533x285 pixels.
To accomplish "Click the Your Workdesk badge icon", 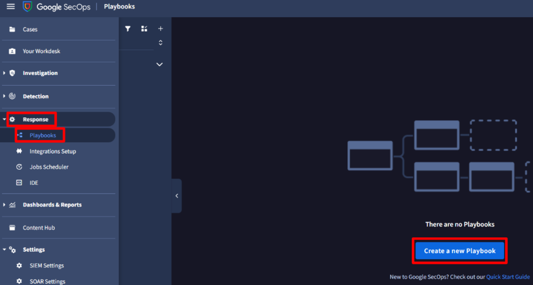I will (12, 51).
